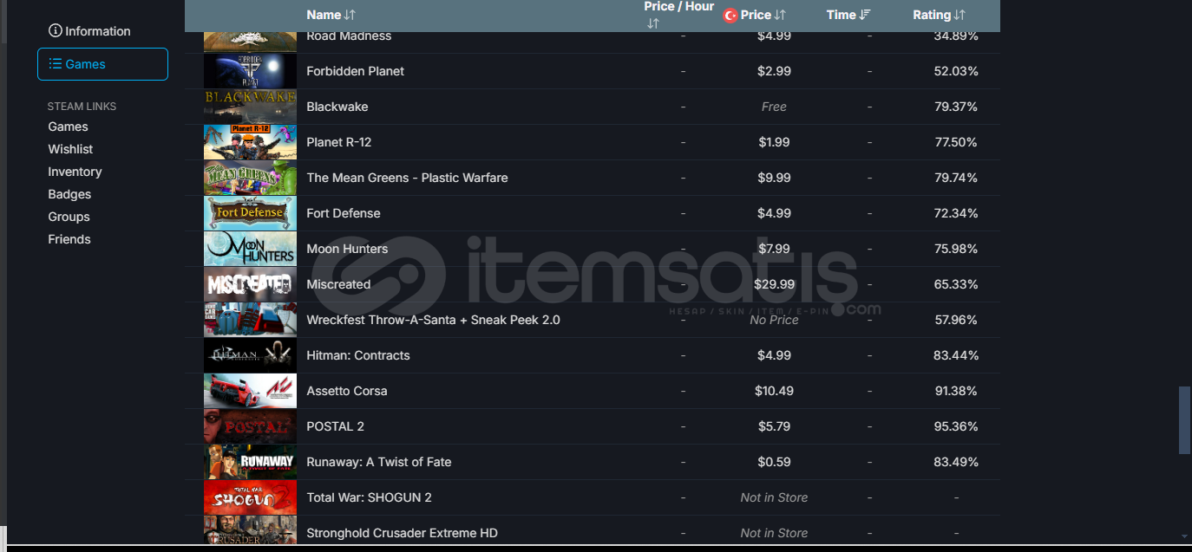1192x552 pixels.
Task: Click the 95.36% rating of POSTAL 2
Action: click(956, 426)
